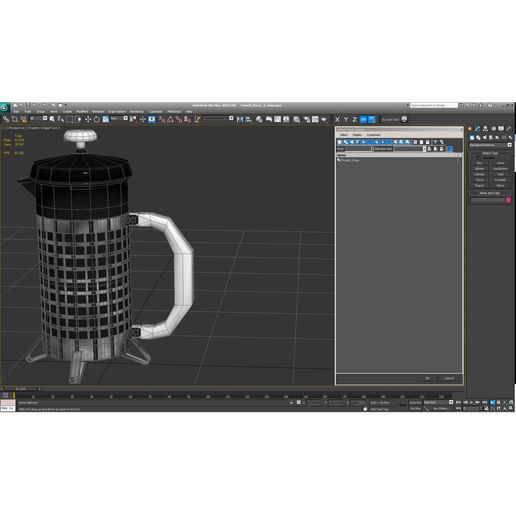Open the Edit menu

pyautogui.click(x=16, y=111)
